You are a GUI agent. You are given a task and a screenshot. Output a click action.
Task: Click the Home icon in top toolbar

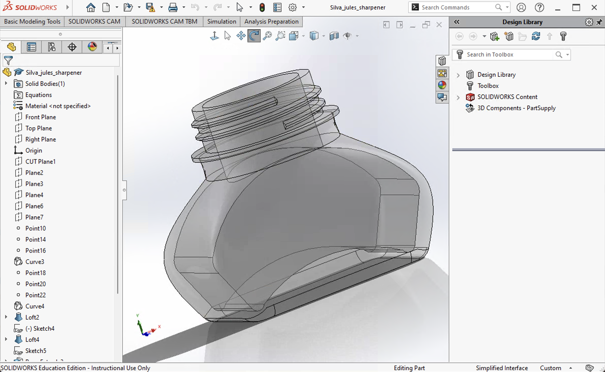(91, 7)
